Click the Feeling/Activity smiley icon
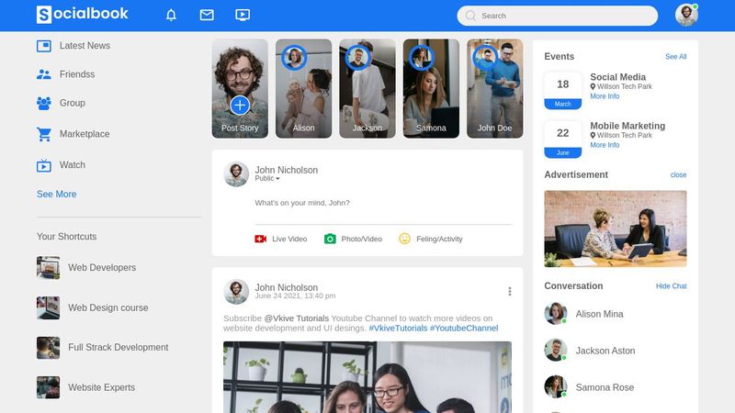 404,239
